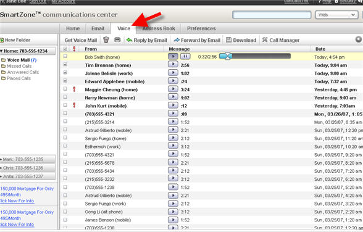
Task: Click Reply by Email button
Action: tap(146, 40)
